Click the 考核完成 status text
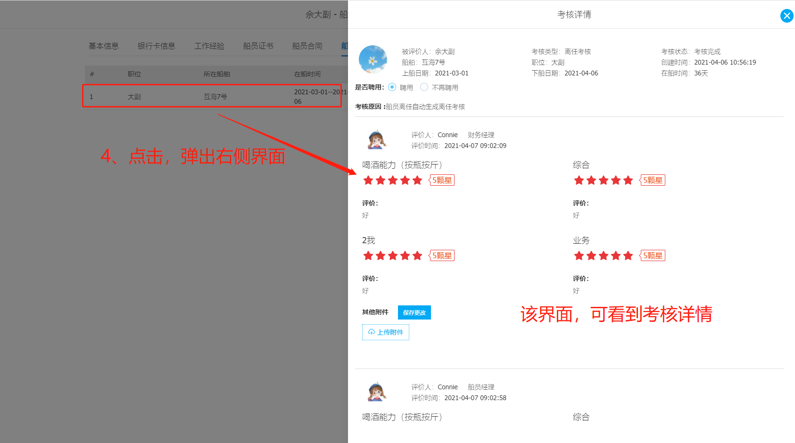Viewport: 795px width, 443px height. coord(707,51)
